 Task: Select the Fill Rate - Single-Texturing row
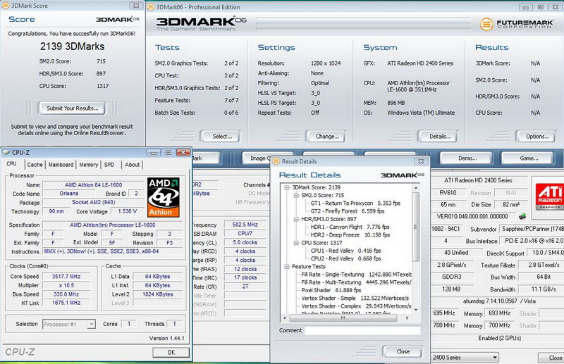point(356,274)
